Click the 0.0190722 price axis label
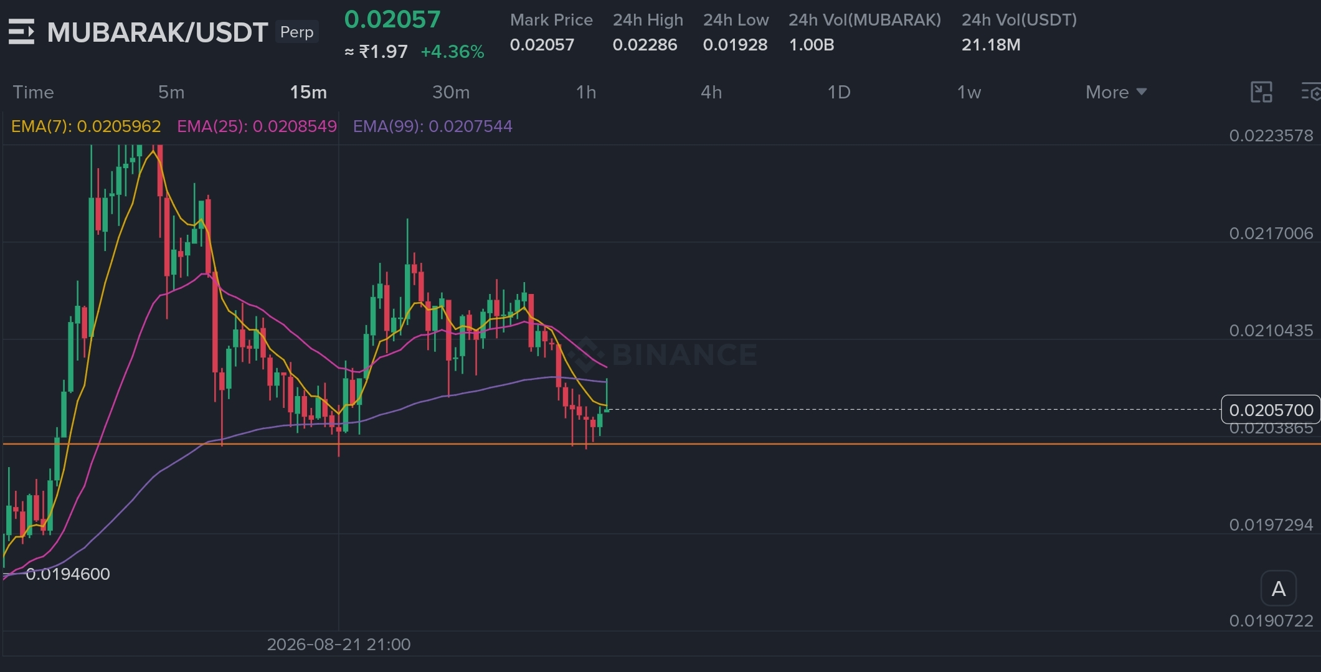1321x672 pixels. point(1271,621)
